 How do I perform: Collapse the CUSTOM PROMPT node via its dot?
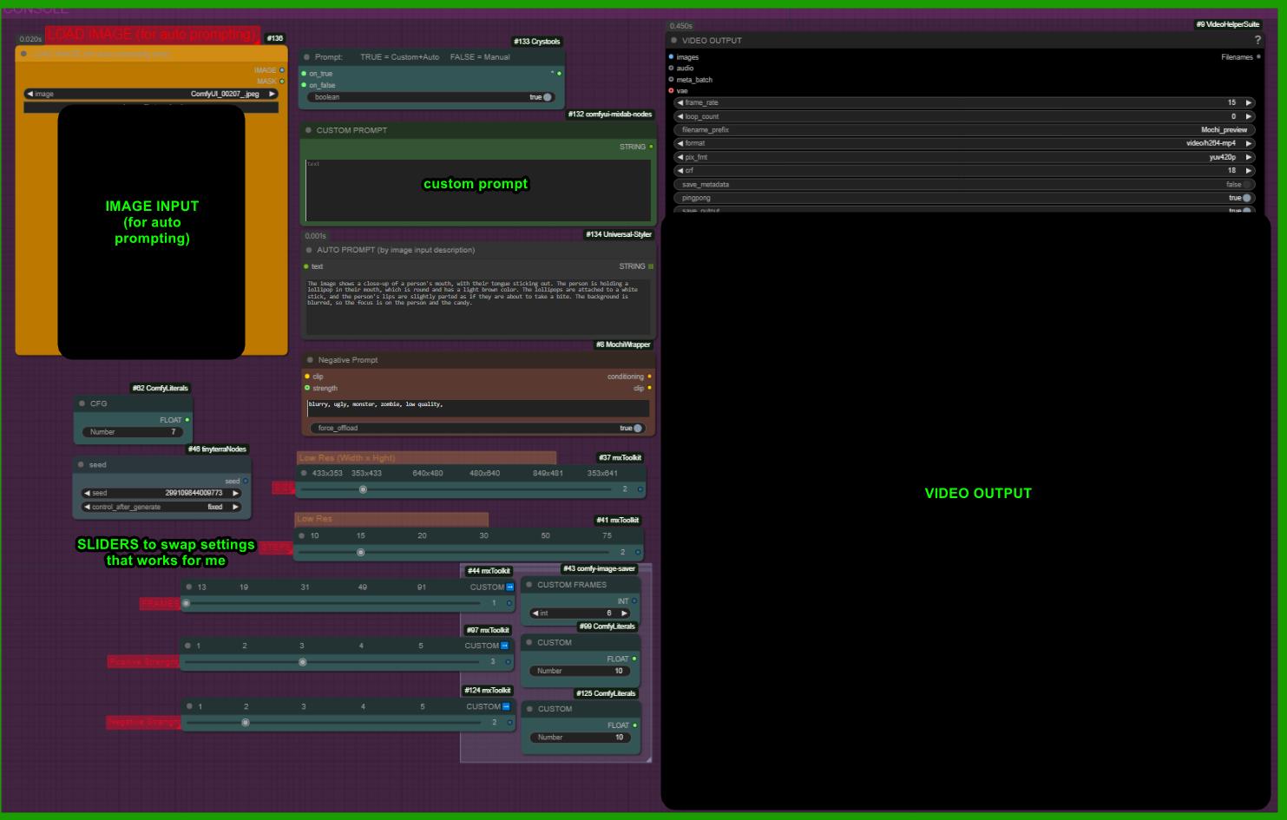point(308,130)
